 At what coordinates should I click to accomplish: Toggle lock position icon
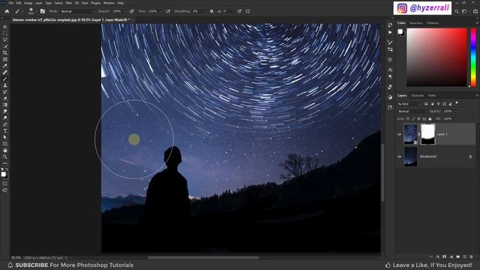point(418,118)
